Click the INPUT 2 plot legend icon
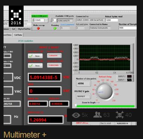This screenshot has height=139, width=143. (129, 76)
